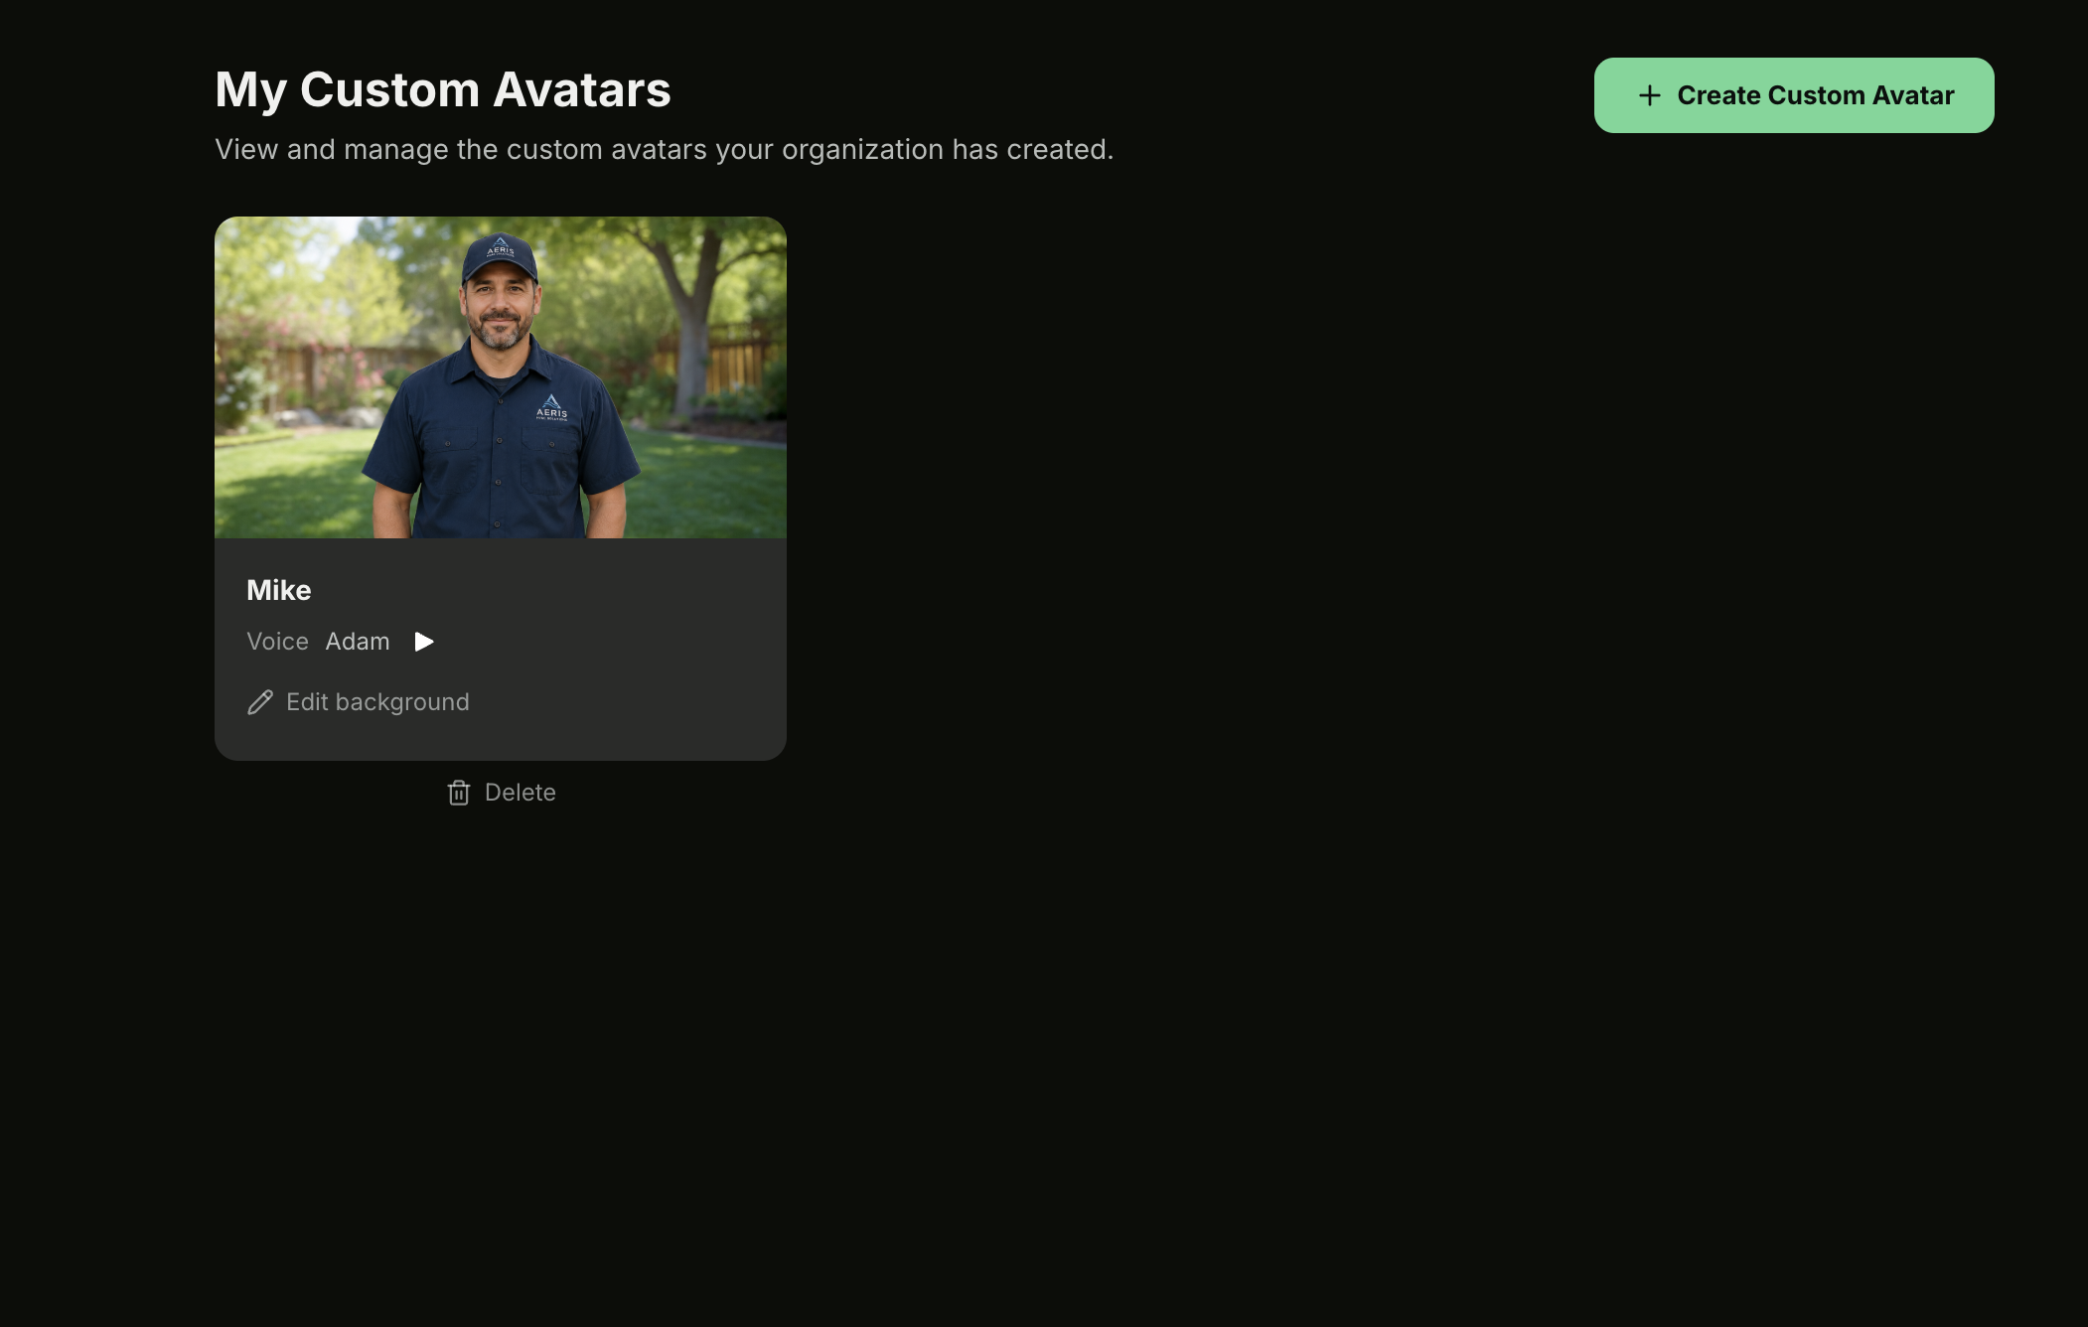This screenshot has height=1327, width=2088.
Task: Open Mike's avatar thumbnail image
Action: (501, 377)
